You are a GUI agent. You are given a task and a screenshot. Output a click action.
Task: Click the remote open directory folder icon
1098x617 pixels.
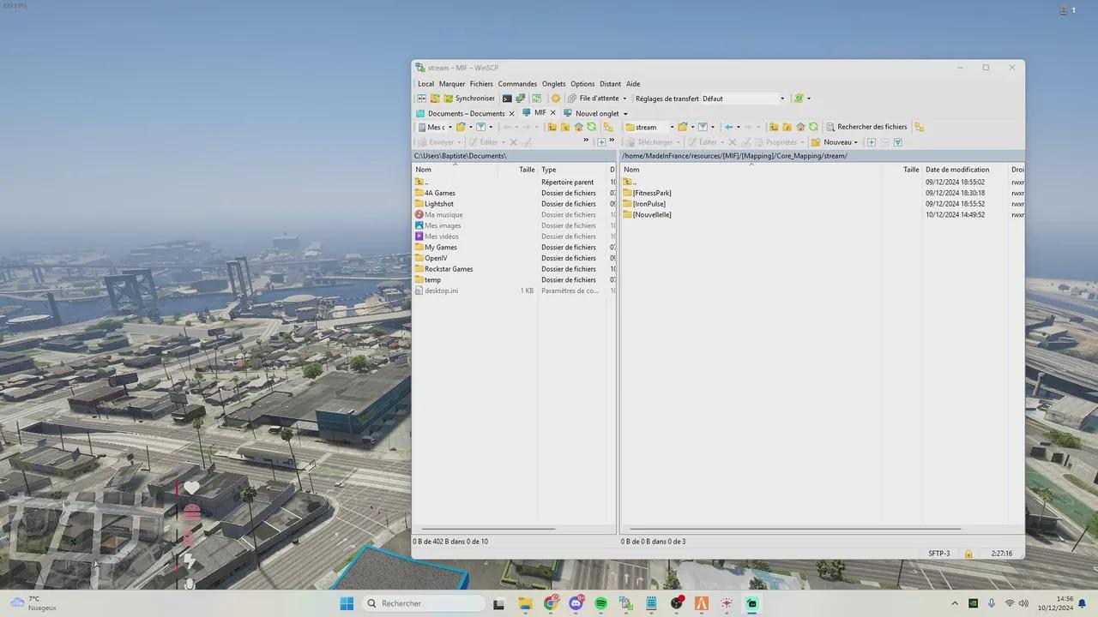(x=683, y=127)
